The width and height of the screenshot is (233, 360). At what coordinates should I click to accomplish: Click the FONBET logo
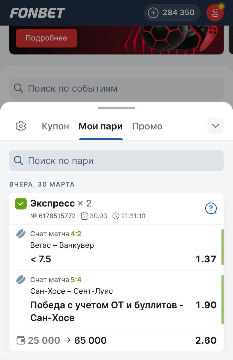[38, 13]
